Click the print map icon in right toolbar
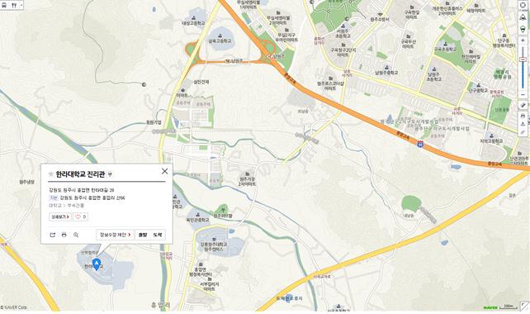The height and width of the screenshot is (314, 530). tap(523, 116)
